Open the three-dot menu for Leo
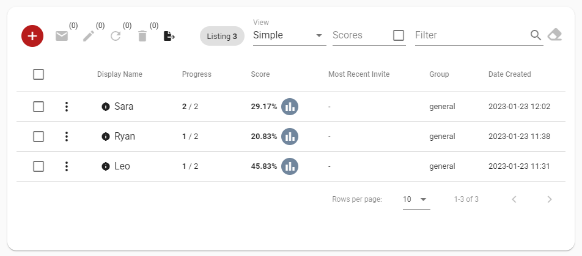 pos(67,166)
